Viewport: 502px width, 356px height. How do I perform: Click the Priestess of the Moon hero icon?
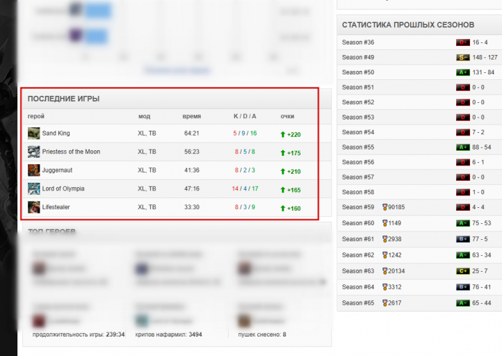(x=33, y=152)
